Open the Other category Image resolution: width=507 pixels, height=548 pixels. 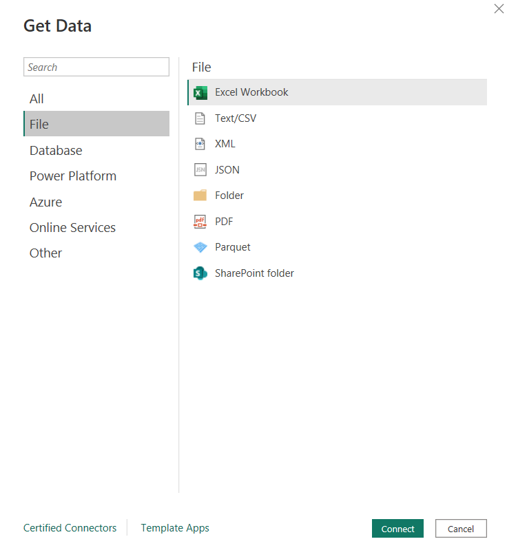[96, 253]
